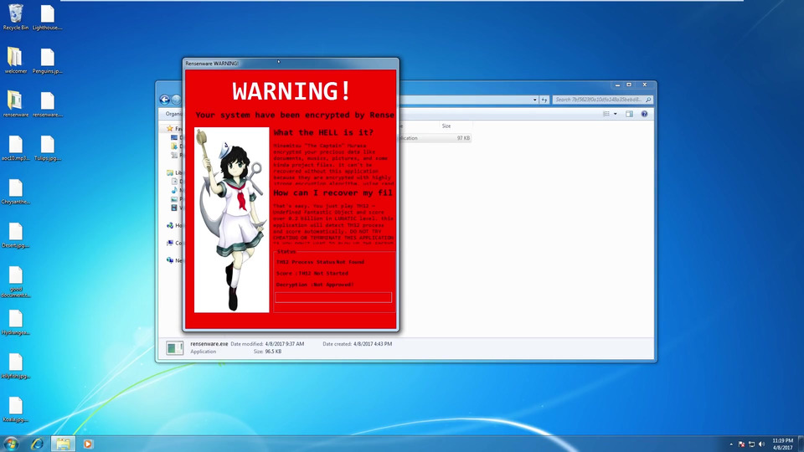Open the network tray icon

click(x=752, y=444)
